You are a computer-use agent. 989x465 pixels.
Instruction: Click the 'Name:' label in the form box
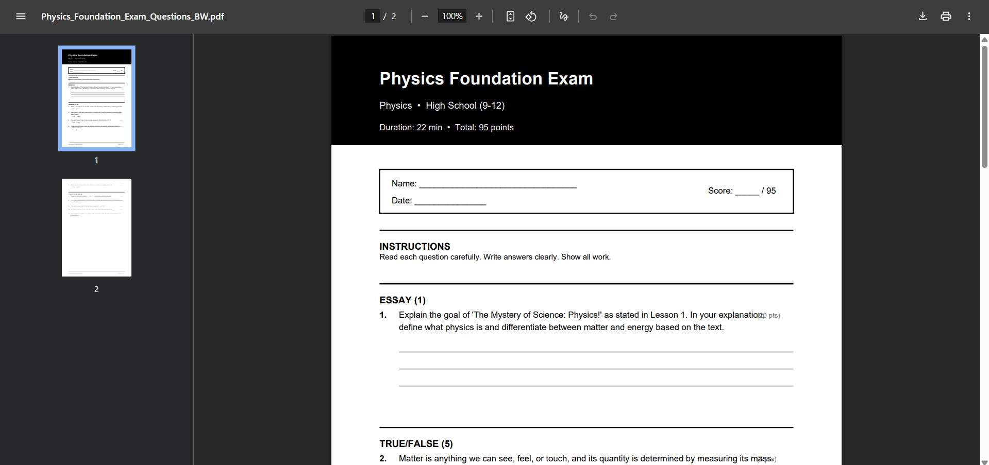(404, 183)
